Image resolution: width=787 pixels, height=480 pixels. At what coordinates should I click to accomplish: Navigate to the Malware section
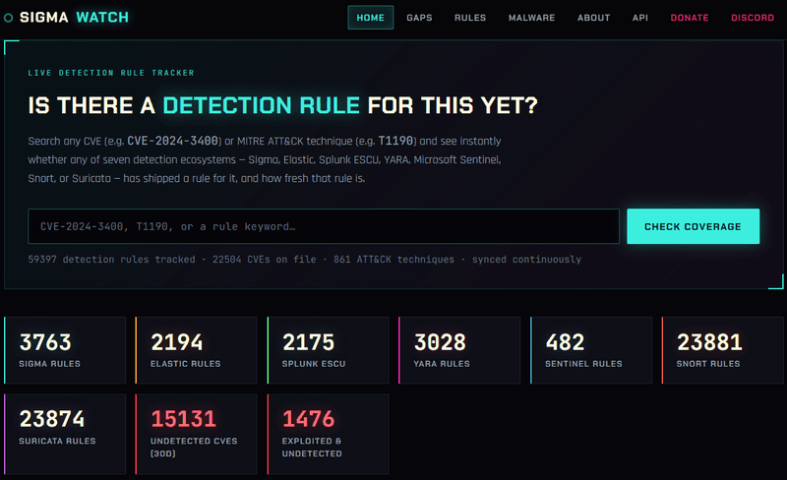coord(531,18)
